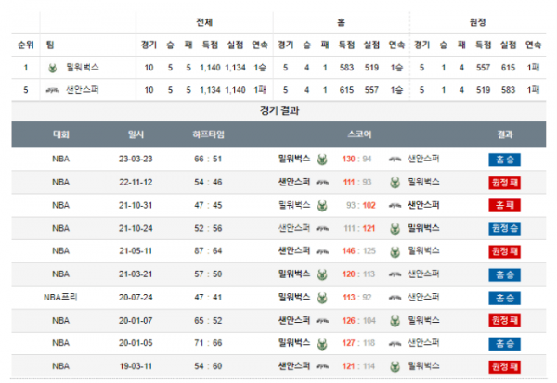Click the 순위 column header
557x383 pixels.
click(26, 45)
